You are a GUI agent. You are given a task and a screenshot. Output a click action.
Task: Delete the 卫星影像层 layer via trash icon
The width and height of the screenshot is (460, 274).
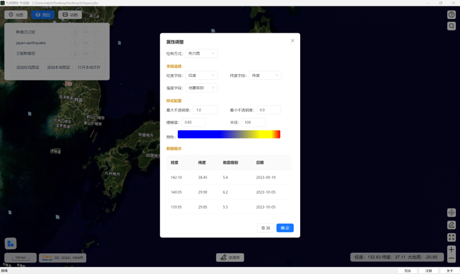coord(96,53)
